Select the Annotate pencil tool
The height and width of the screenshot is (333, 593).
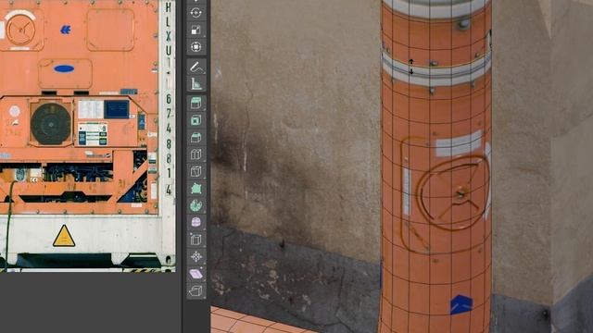tap(196, 67)
